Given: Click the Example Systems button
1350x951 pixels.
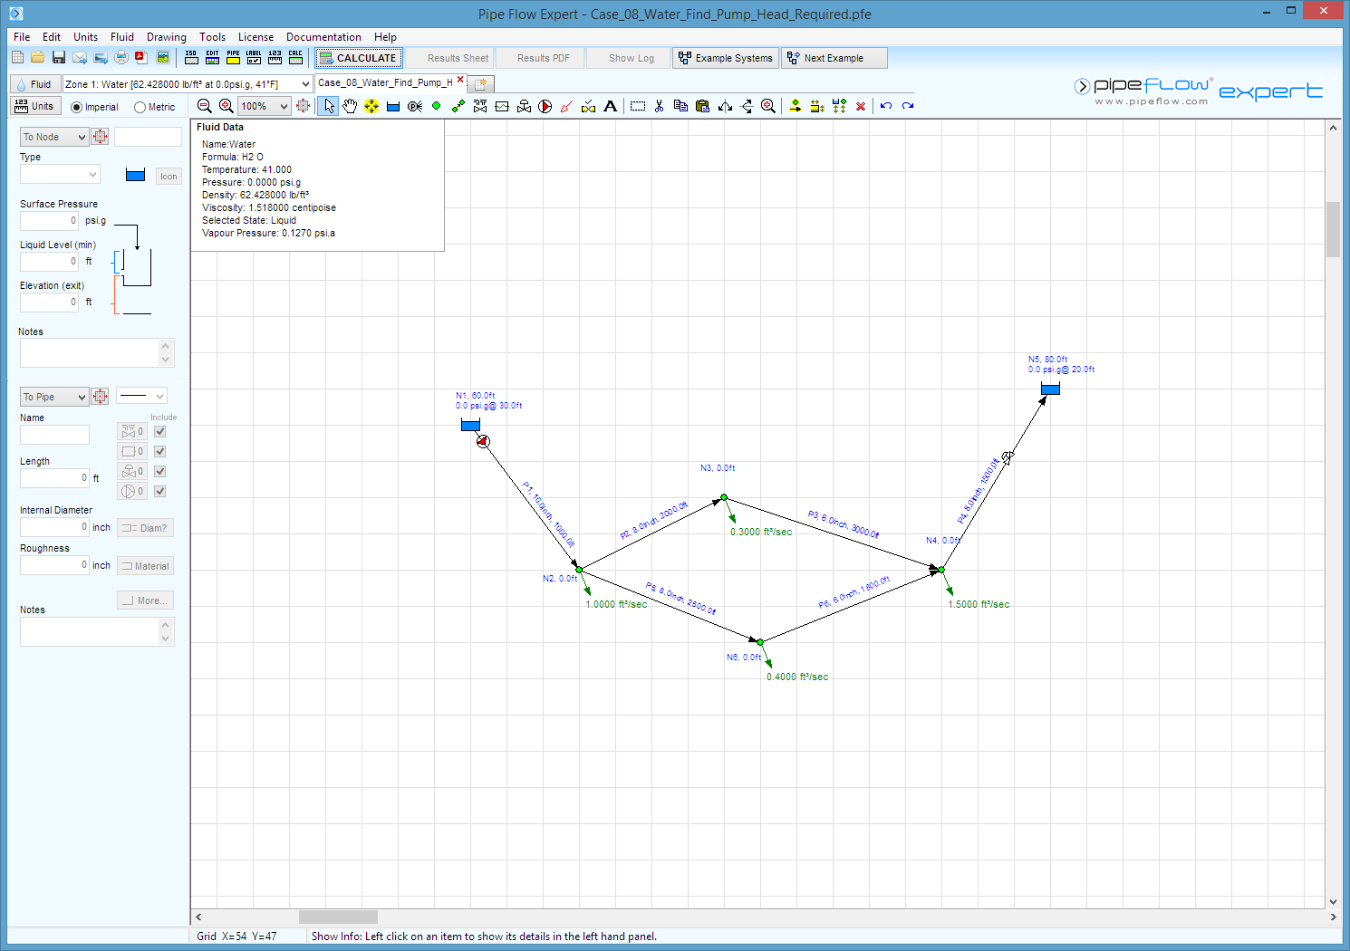Looking at the screenshot, I should pos(726,58).
